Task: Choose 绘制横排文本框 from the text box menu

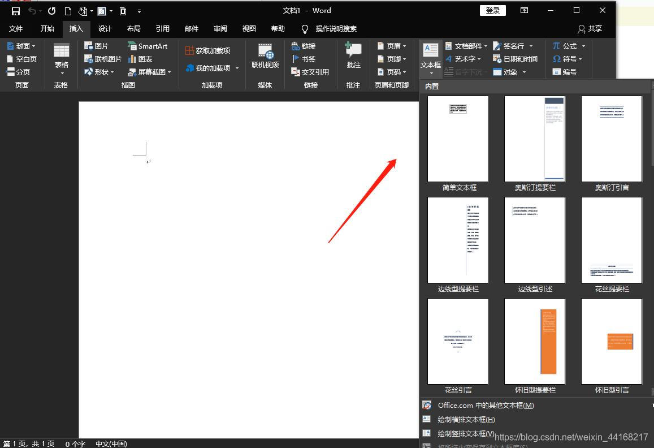Action: pos(466,419)
